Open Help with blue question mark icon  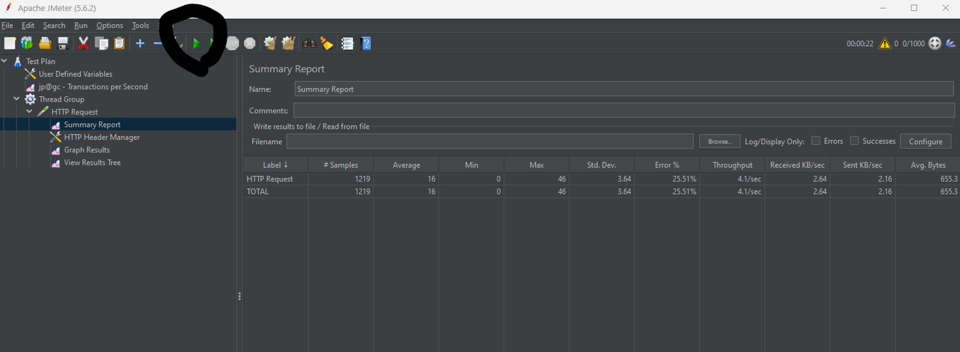[366, 44]
